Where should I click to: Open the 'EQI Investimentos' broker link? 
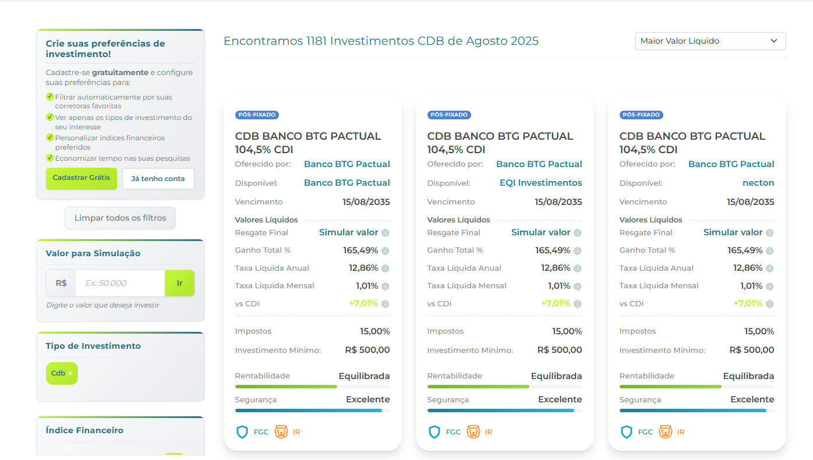pos(541,183)
